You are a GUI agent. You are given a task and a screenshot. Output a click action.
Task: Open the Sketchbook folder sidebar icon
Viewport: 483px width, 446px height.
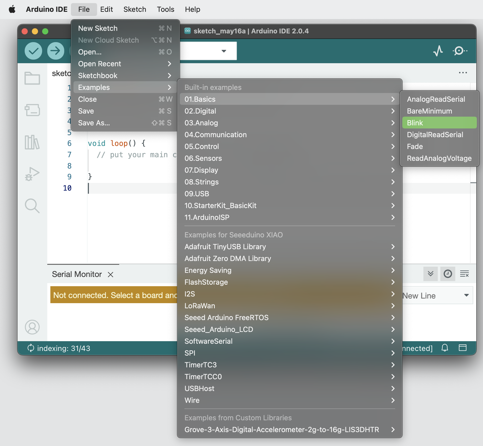(32, 78)
